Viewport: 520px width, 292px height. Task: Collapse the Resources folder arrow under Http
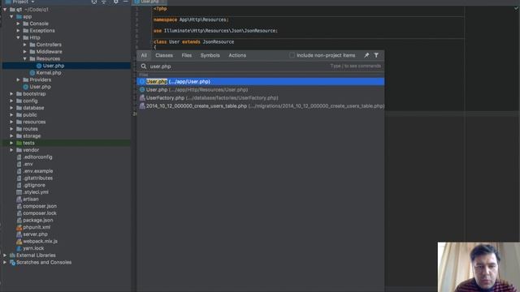[x=25, y=58]
